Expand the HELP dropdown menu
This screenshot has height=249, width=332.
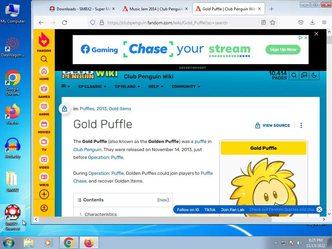[x=156, y=87]
